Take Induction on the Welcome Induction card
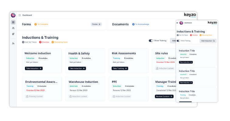Screen dimensions: 230x121 [x=34, y=69]
